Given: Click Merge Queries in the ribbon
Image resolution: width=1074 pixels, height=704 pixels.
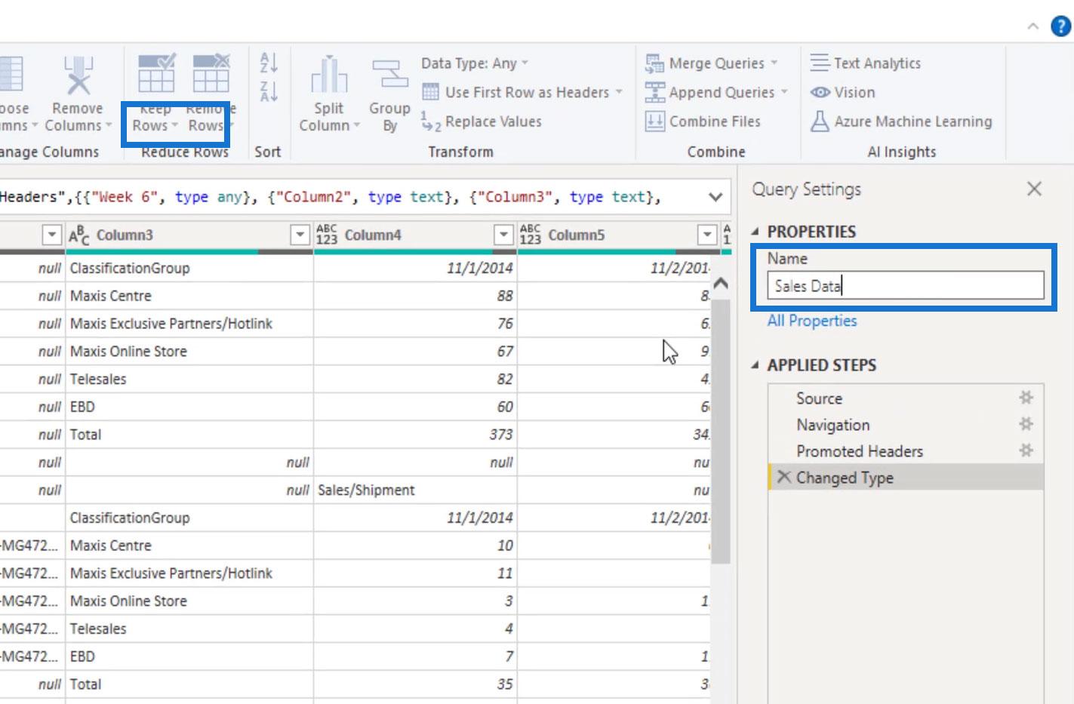Looking at the screenshot, I should (715, 63).
